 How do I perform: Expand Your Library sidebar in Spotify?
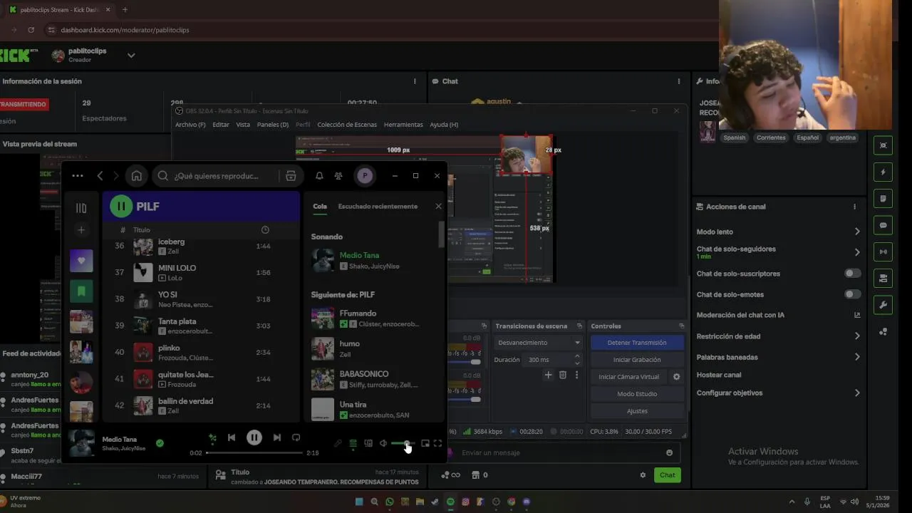click(x=81, y=208)
